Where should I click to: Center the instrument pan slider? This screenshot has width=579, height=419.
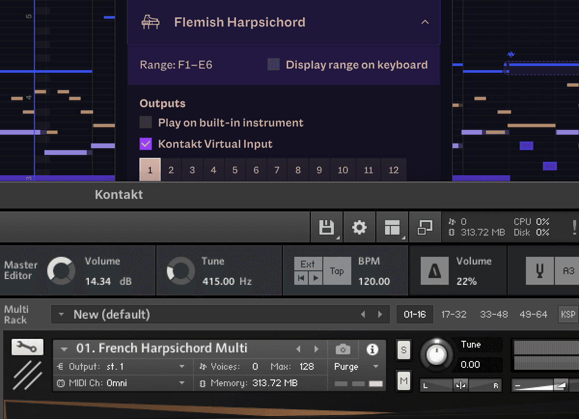461,385
